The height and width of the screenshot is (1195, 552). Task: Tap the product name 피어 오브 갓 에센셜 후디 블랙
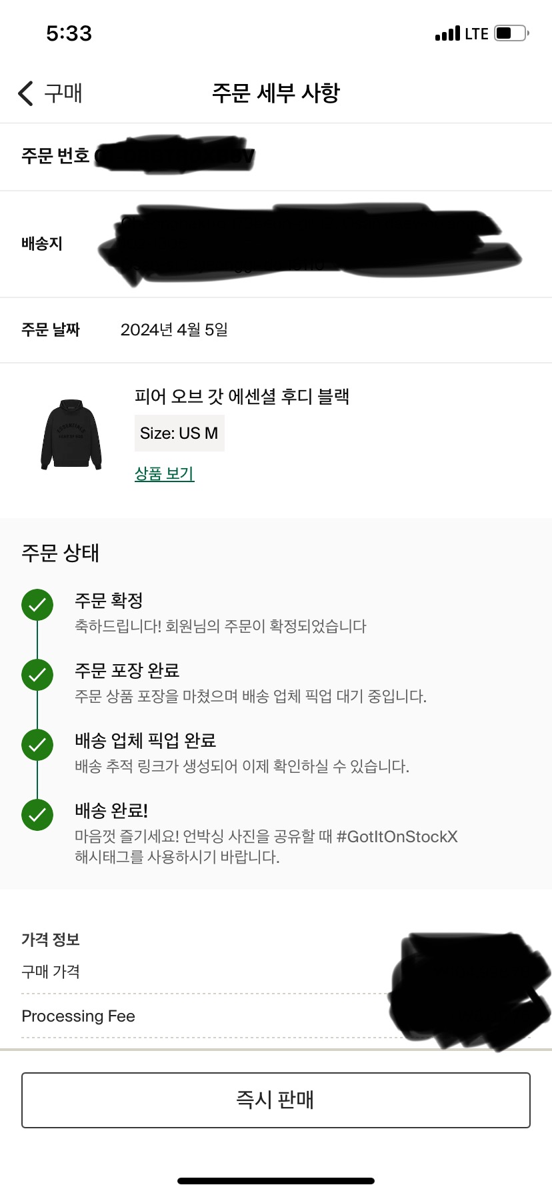tap(242, 396)
